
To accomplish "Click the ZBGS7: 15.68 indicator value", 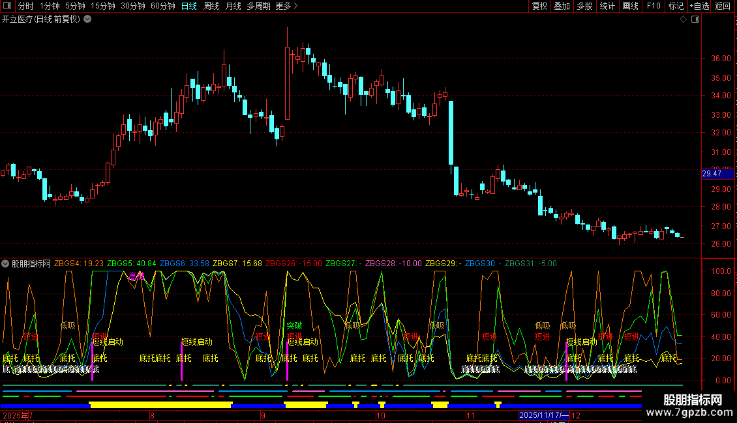I will [x=237, y=264].
